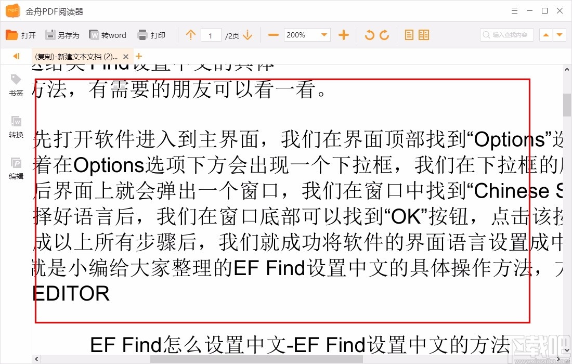Image resolution: width=572 pixels, height=364 pixels.
Task: Open a PDF file with 打开
Action: [21, 35]
